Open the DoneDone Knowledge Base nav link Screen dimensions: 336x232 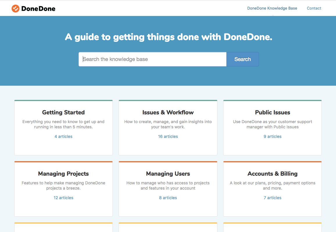pyautogui.click(x=272, y=8)
